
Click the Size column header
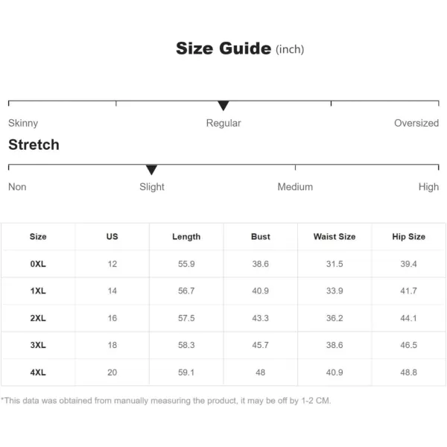click(x=38, y=237)
